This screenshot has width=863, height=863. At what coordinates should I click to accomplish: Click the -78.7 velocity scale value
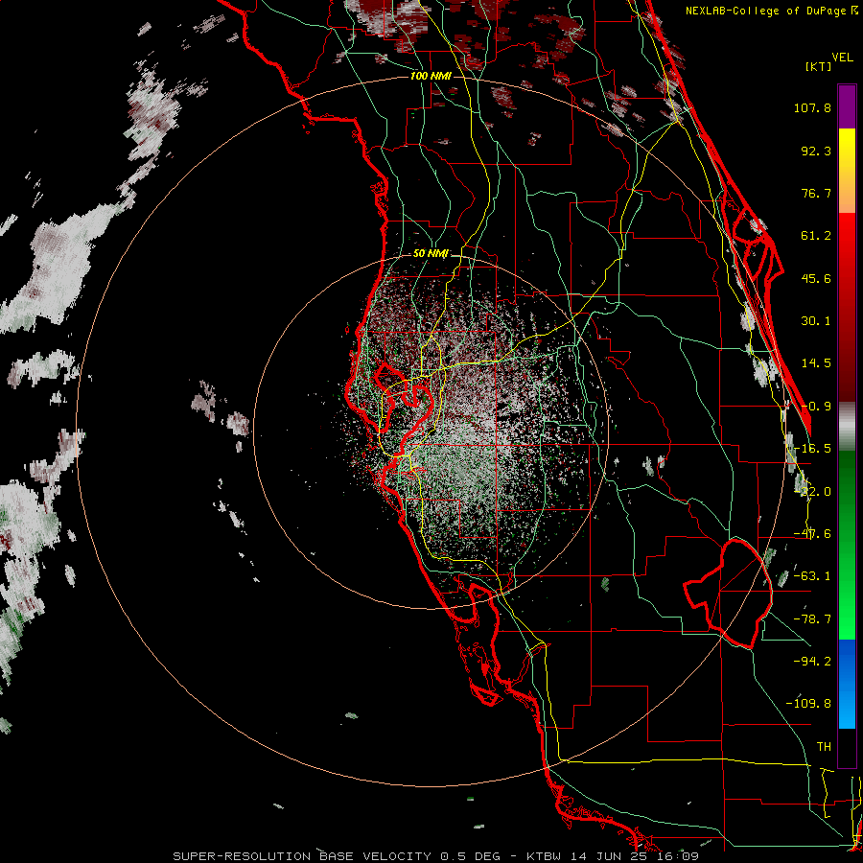[x=812, y=619]
